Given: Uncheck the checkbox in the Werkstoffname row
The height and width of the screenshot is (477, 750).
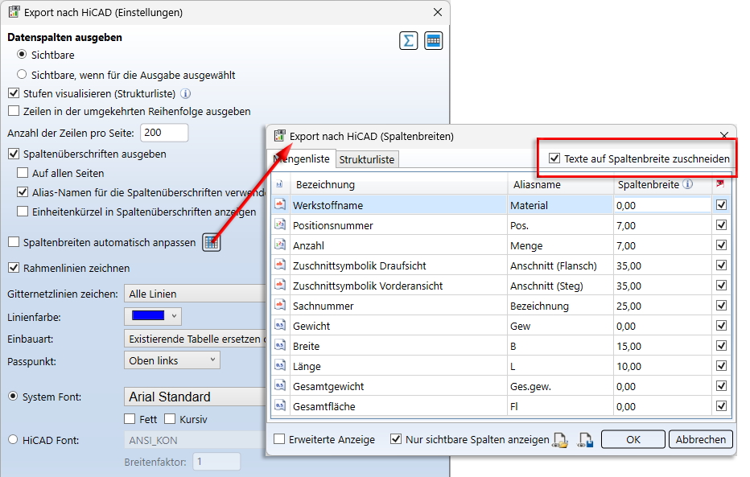Looking at the screenshot, I should click(721, 205).
